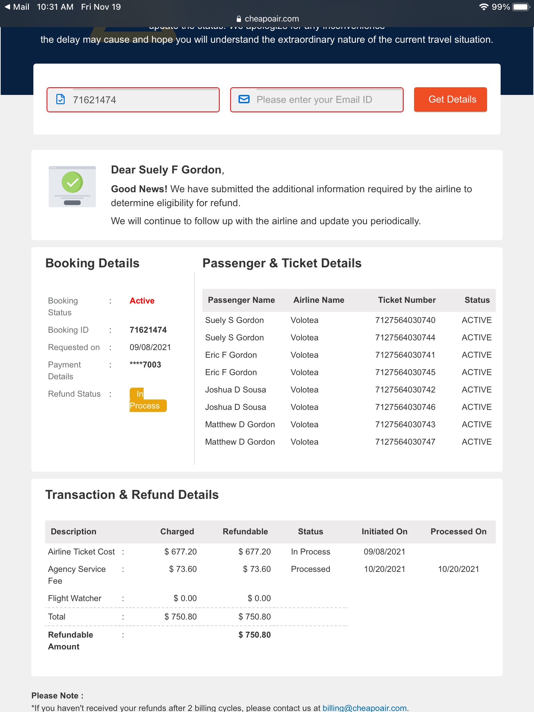The height and width of the screenshot is (712, 534).
Task: Click the Active booking status text
Action: (x=142, y=301)
